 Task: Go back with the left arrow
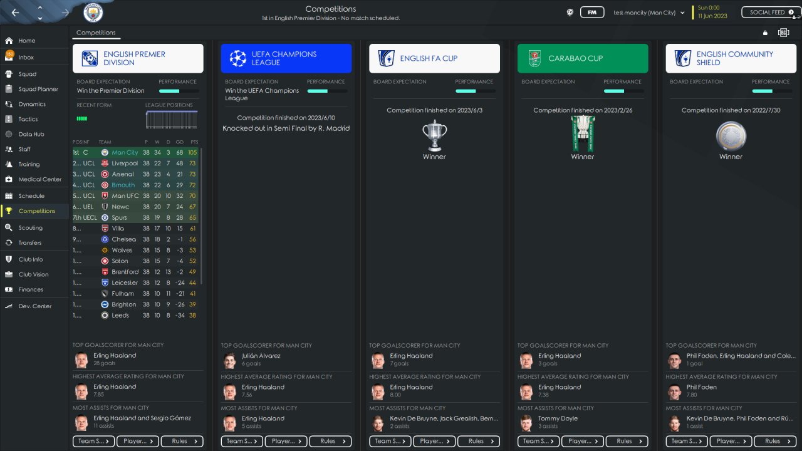(16, 13)
